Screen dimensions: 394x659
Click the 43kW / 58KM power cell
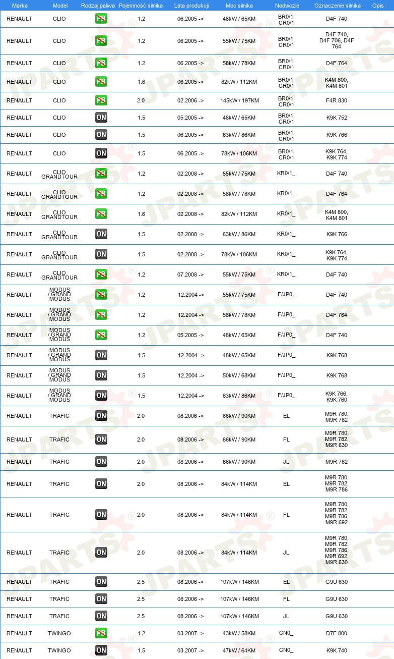(x=239, y=633)
